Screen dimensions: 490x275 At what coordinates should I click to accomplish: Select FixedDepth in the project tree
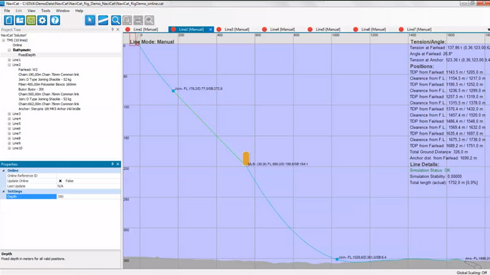[26, 55]
